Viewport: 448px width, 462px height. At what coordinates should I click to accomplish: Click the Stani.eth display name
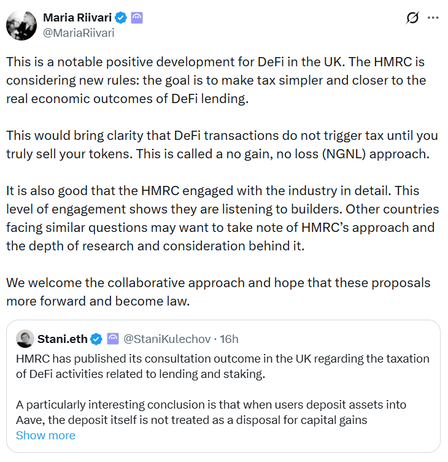(63, 339)
